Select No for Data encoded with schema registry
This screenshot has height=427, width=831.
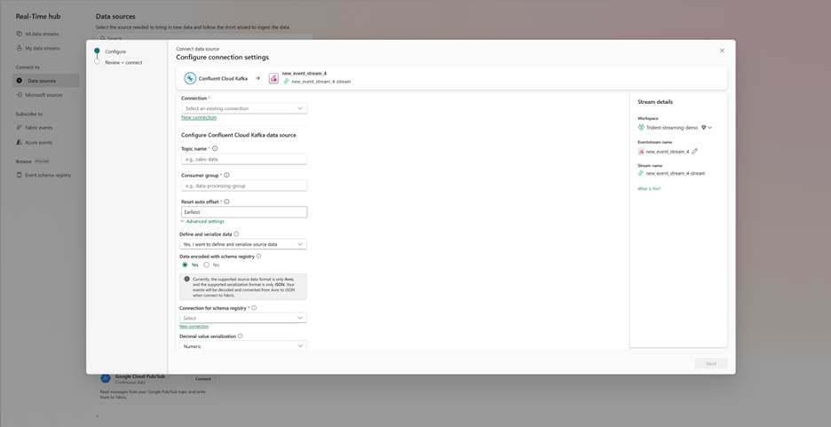(x=207, y=265)
